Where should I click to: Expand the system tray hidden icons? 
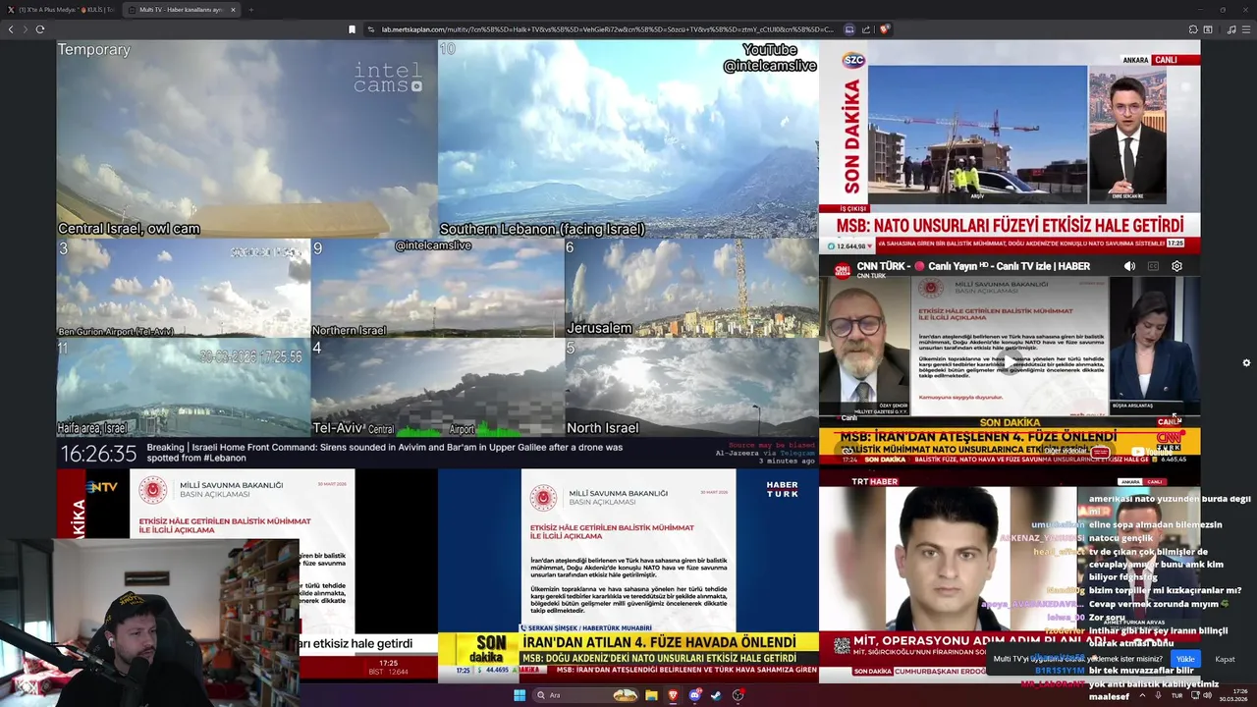pyautogui.click(x=1141, y=695)
